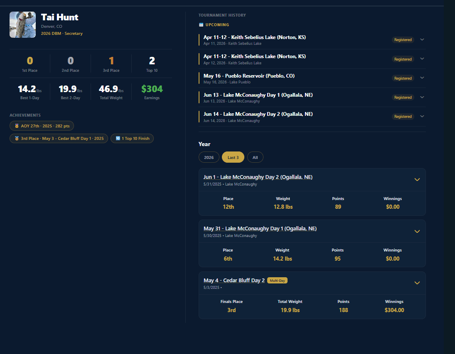Expand details for May 4 Cedar Bluff Day 2

pyautogui.click(x=417, y=283)
